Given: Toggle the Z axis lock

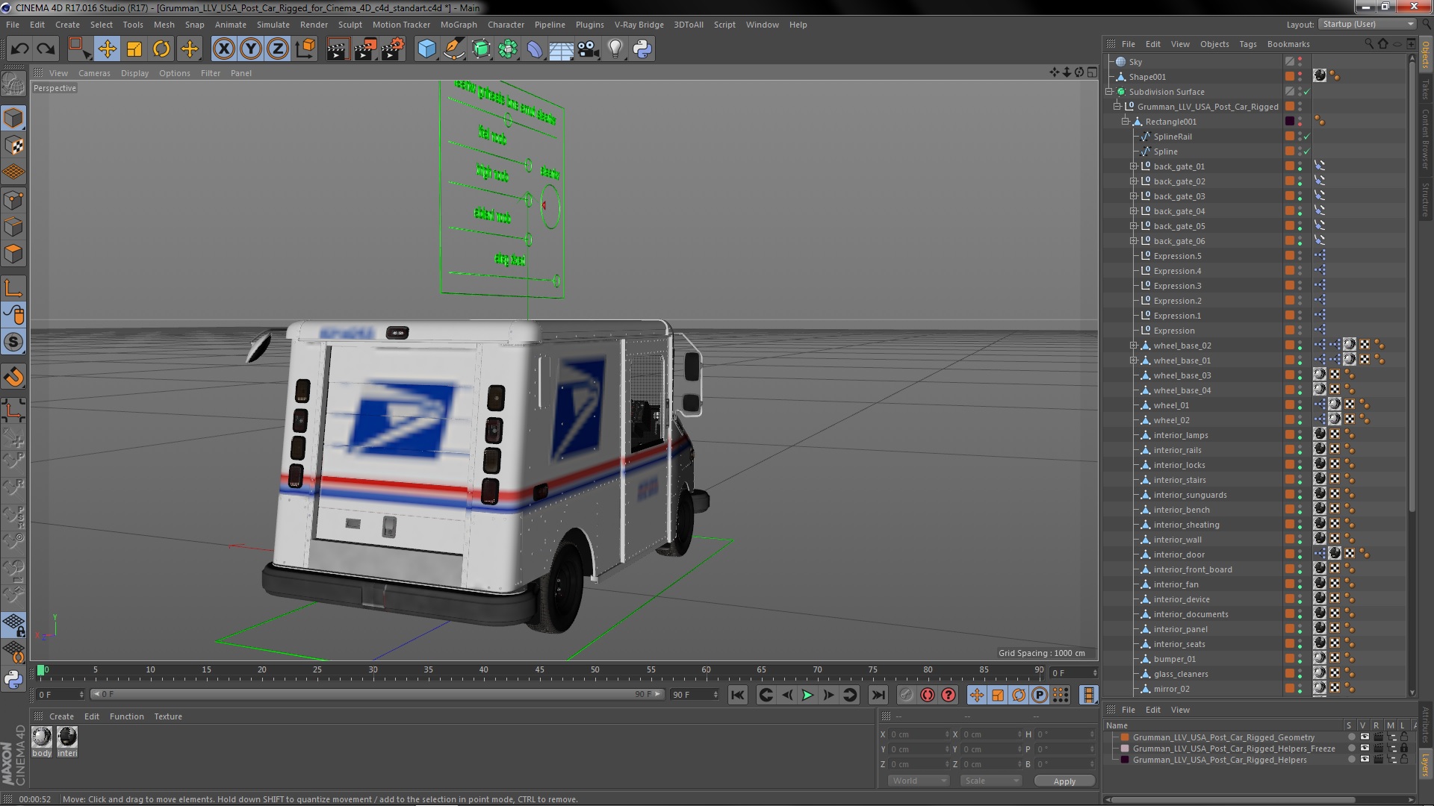Looking at the screenshot, I should coord(278,49).
